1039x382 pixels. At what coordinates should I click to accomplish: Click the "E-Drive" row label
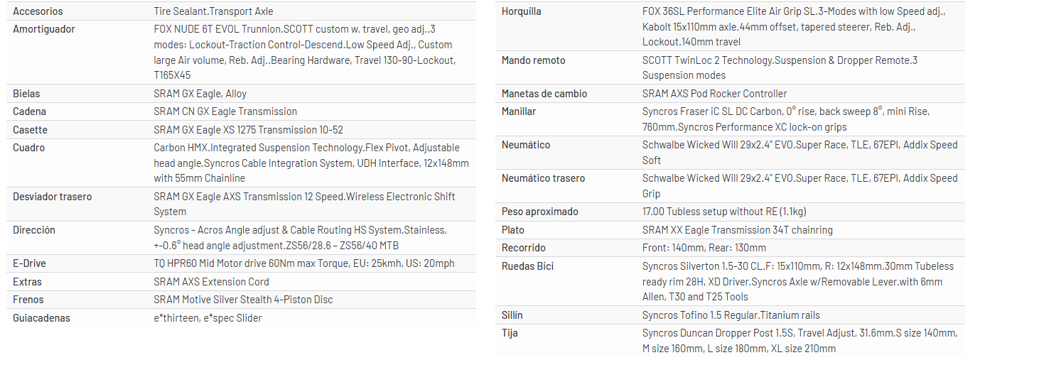(29, 263)
